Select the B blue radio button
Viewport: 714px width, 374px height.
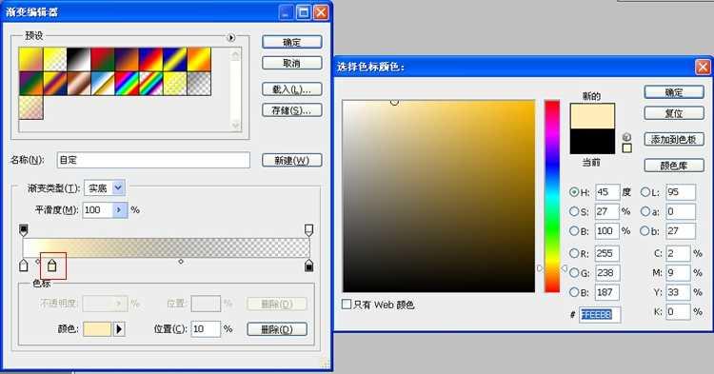tap(574, 292)
